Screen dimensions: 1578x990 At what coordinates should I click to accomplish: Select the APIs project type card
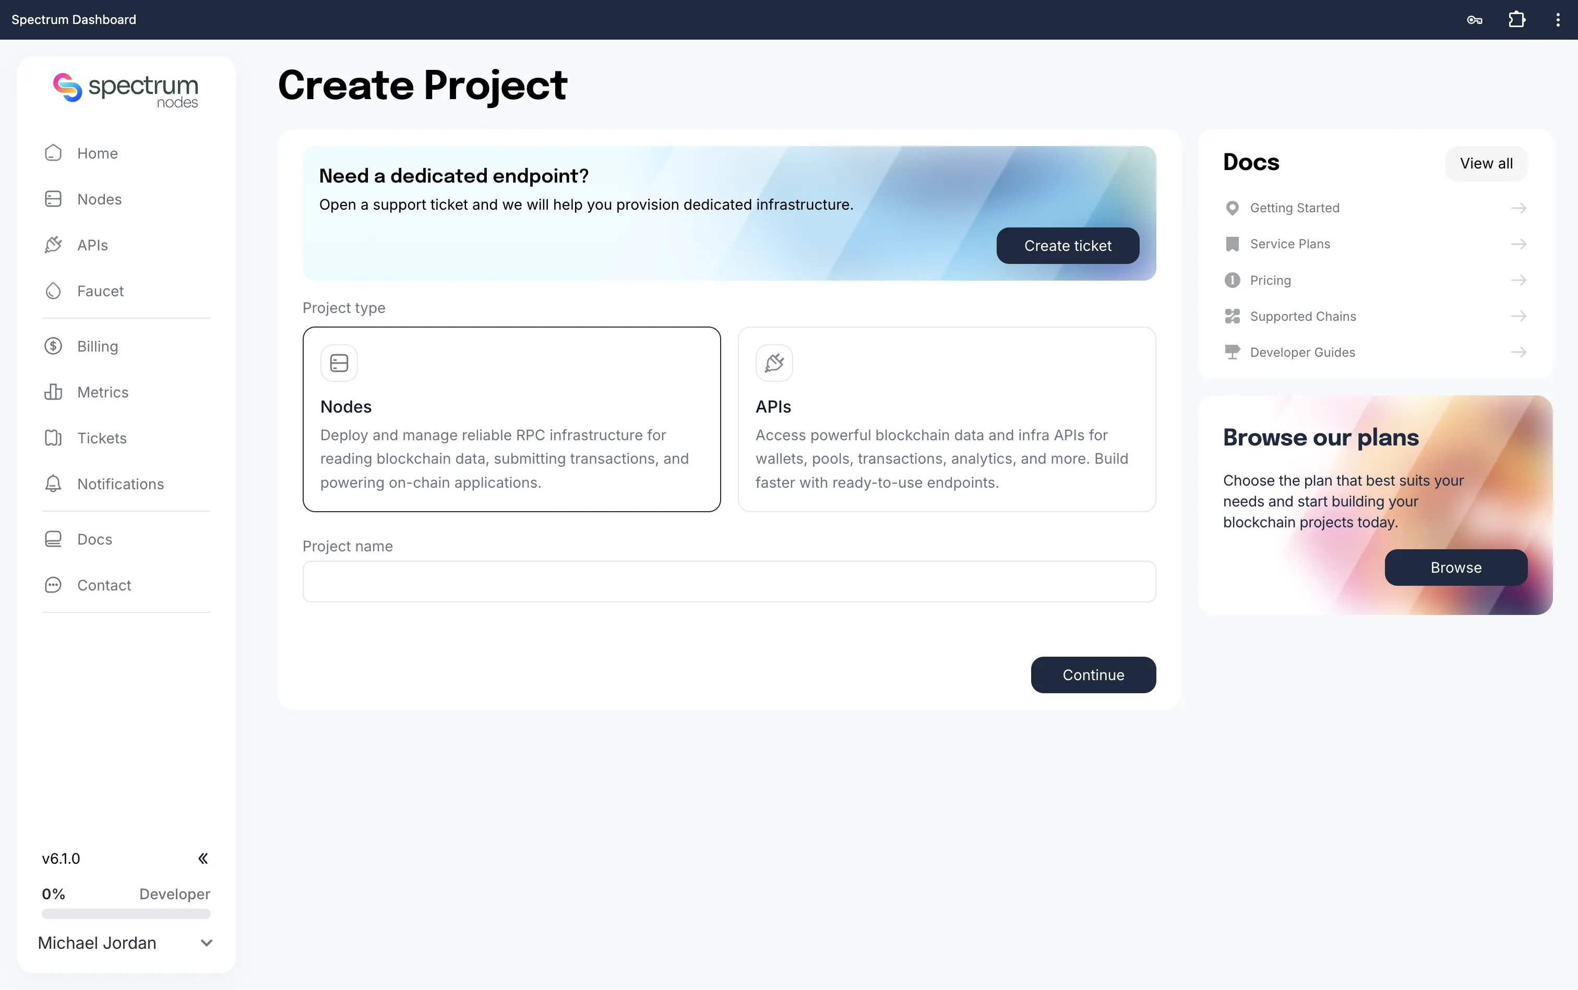(947, 419)
